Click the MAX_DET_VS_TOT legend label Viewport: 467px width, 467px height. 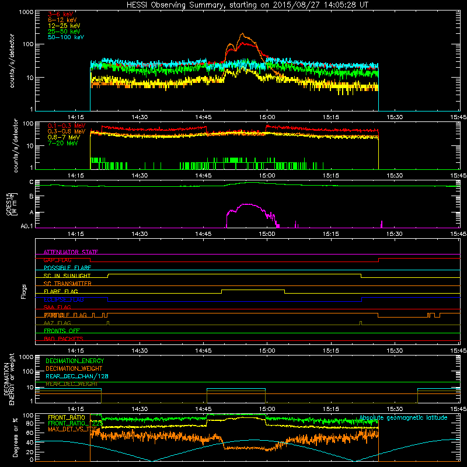pos(72,429)
